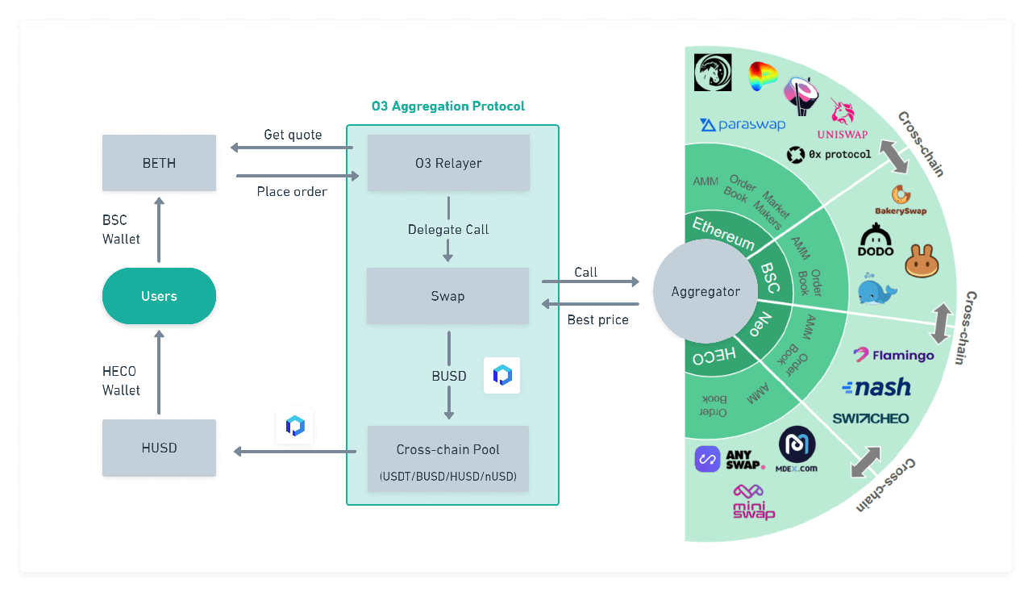This screenshot has width=1032, height=592.
Task: Click the DODO bird logo
Action: 876,240
